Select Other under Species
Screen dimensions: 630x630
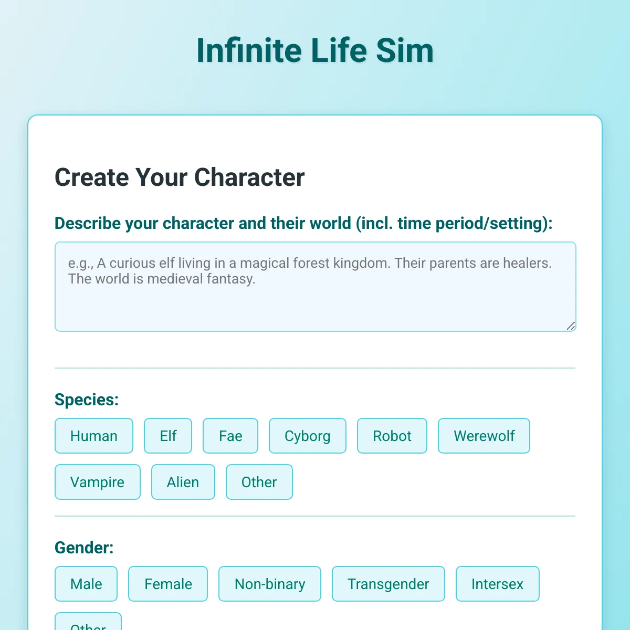pyautogui.click(x=259, y=482)
